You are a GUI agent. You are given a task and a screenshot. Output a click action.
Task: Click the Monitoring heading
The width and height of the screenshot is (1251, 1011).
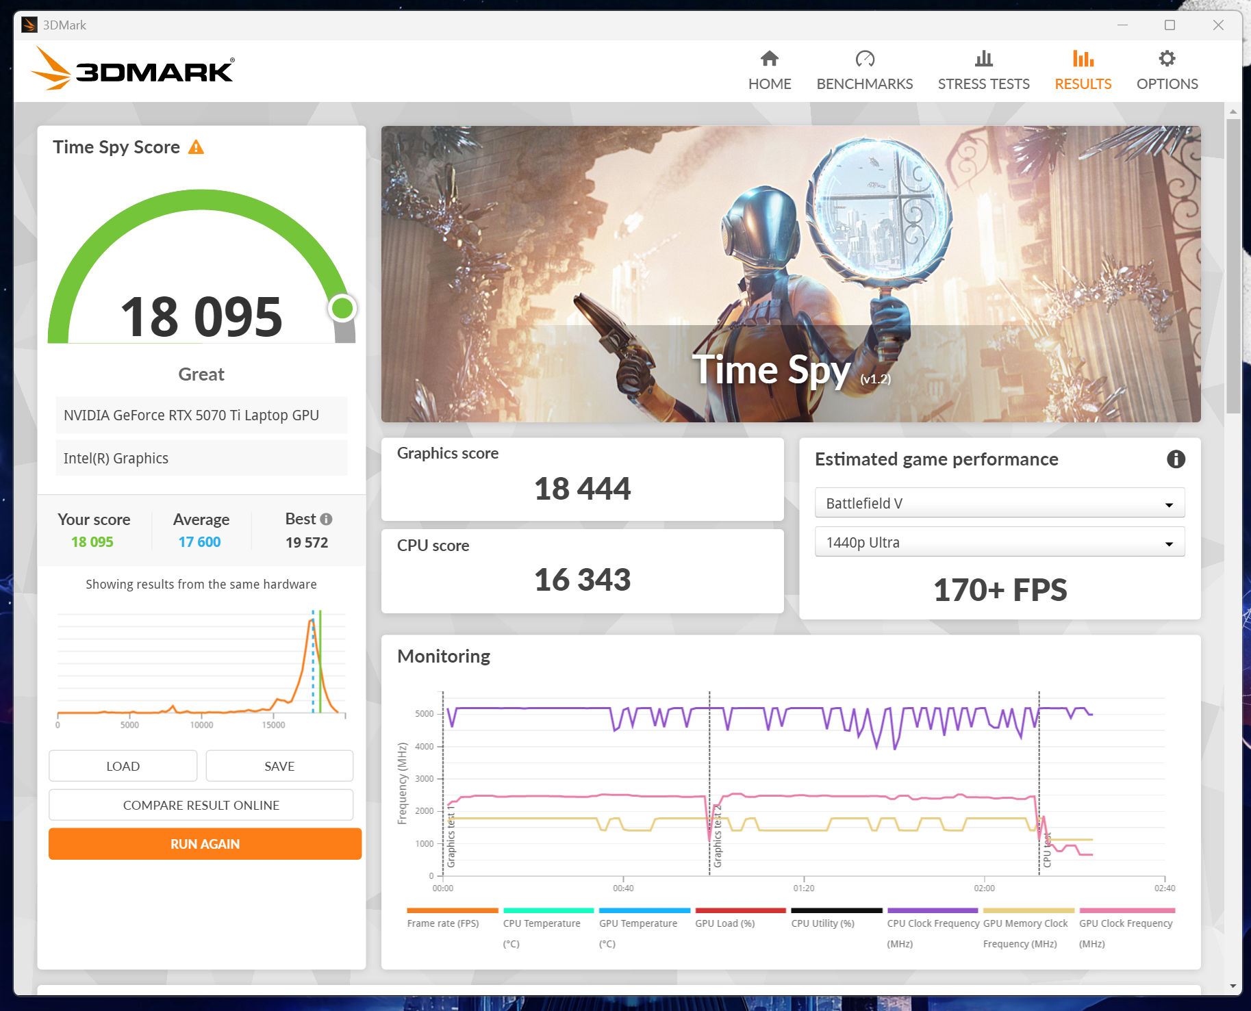tap(444, 656)
